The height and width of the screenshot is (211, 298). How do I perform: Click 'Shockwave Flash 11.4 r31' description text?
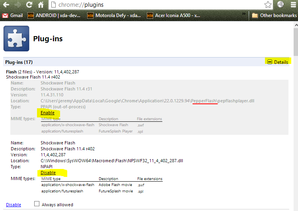coord(66,89)
